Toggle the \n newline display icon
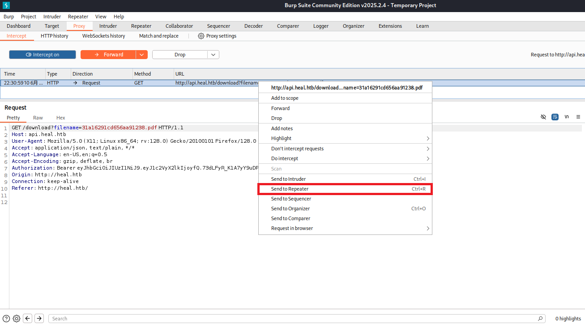This screenshot has width=585, height=328. point(567,117)
